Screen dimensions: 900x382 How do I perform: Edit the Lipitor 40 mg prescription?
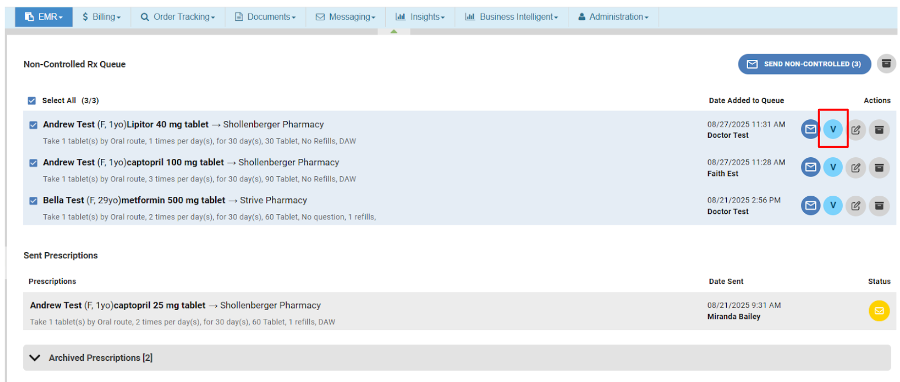click(855, 130)
